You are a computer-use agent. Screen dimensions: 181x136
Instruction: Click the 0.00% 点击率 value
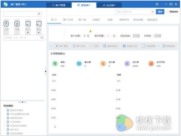[135, 66]
